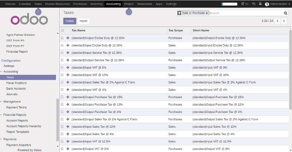Image resolution: width=292 pixels, height=152 pixels.
Task: Collapse the Payments sidebar section
Action: (x=1, y=139)
